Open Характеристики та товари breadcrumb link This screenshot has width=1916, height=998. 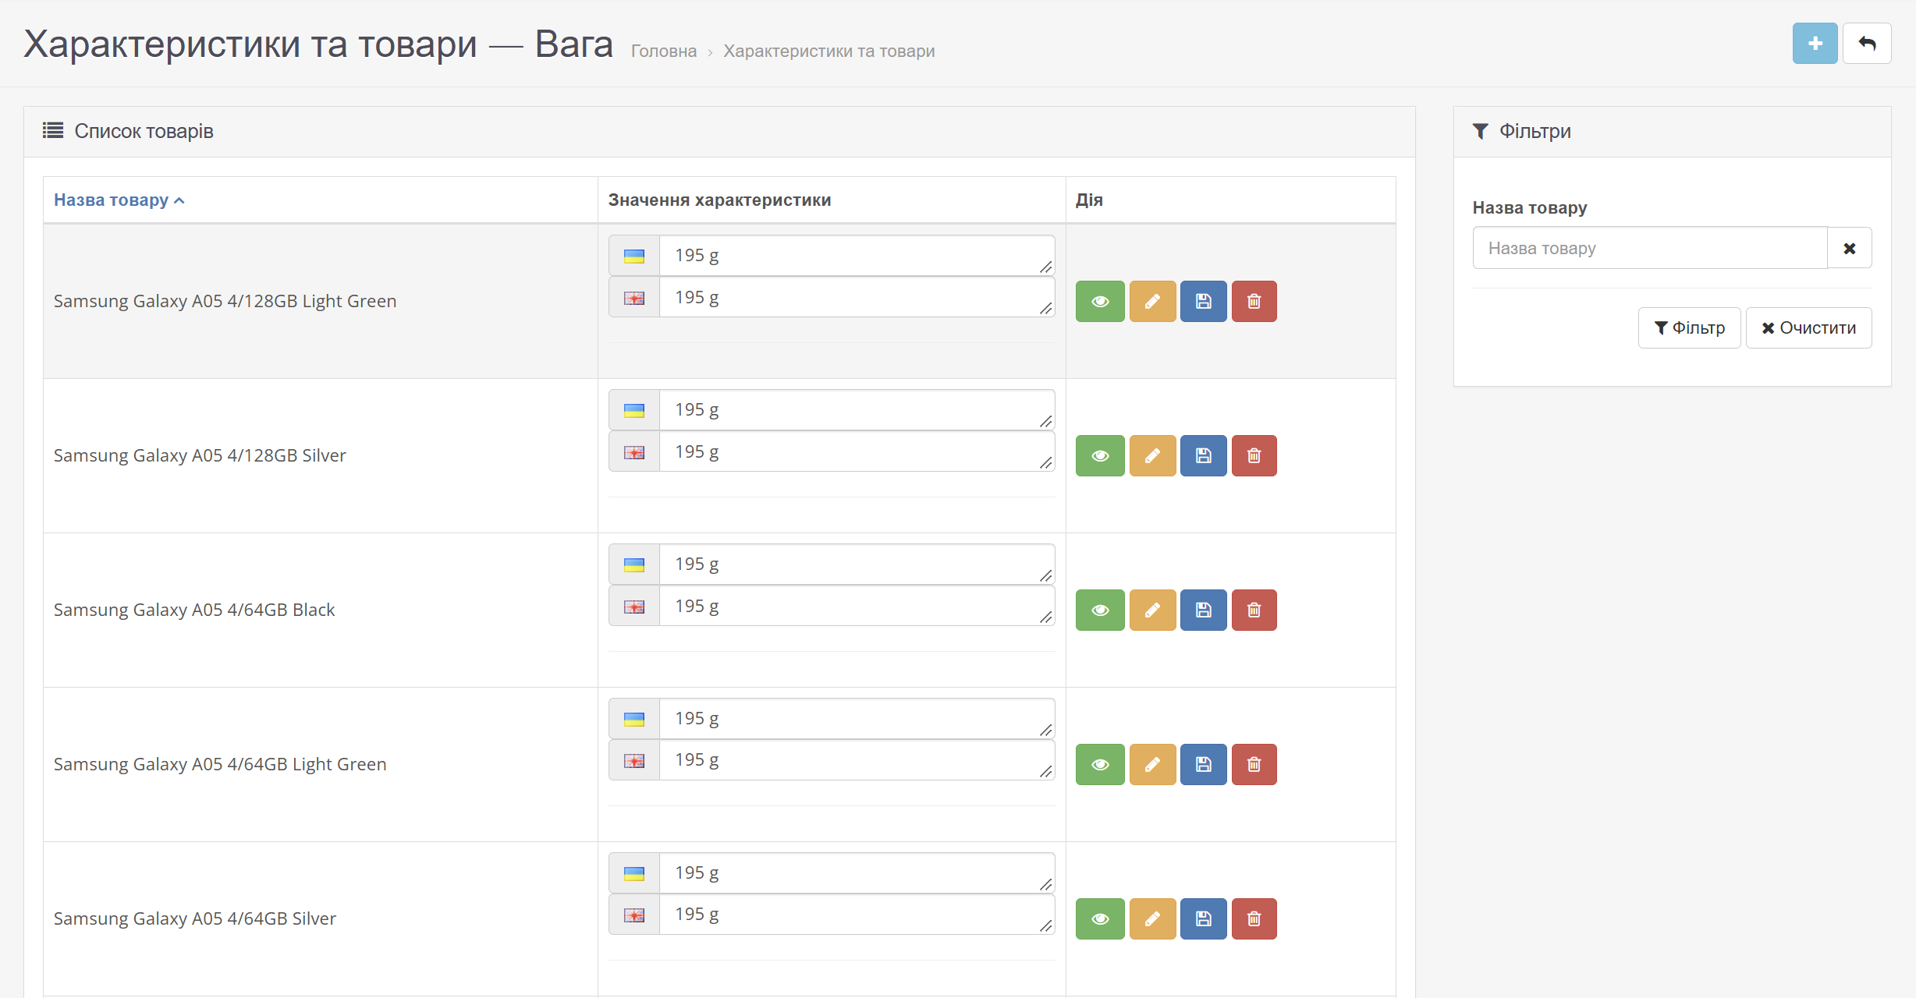pyautogui.click(x=828, y=51)
